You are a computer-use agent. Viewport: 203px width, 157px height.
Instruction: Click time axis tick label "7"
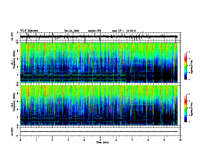pyautogui.click(x=132, y=140)
